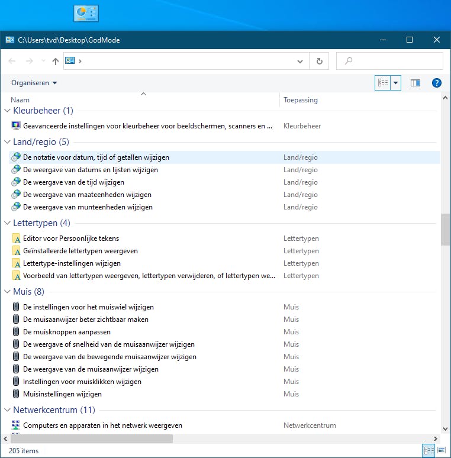Open the Organiseren menu
Image resolution: width=451 pixels, height=458 pixels.
[x=34, y=83]
